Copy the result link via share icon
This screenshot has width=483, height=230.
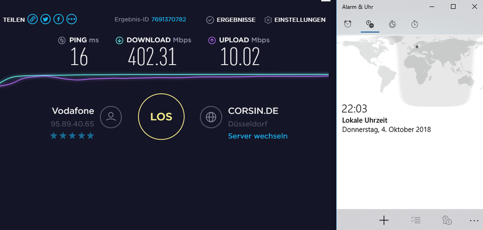click(x=32, y=19)
